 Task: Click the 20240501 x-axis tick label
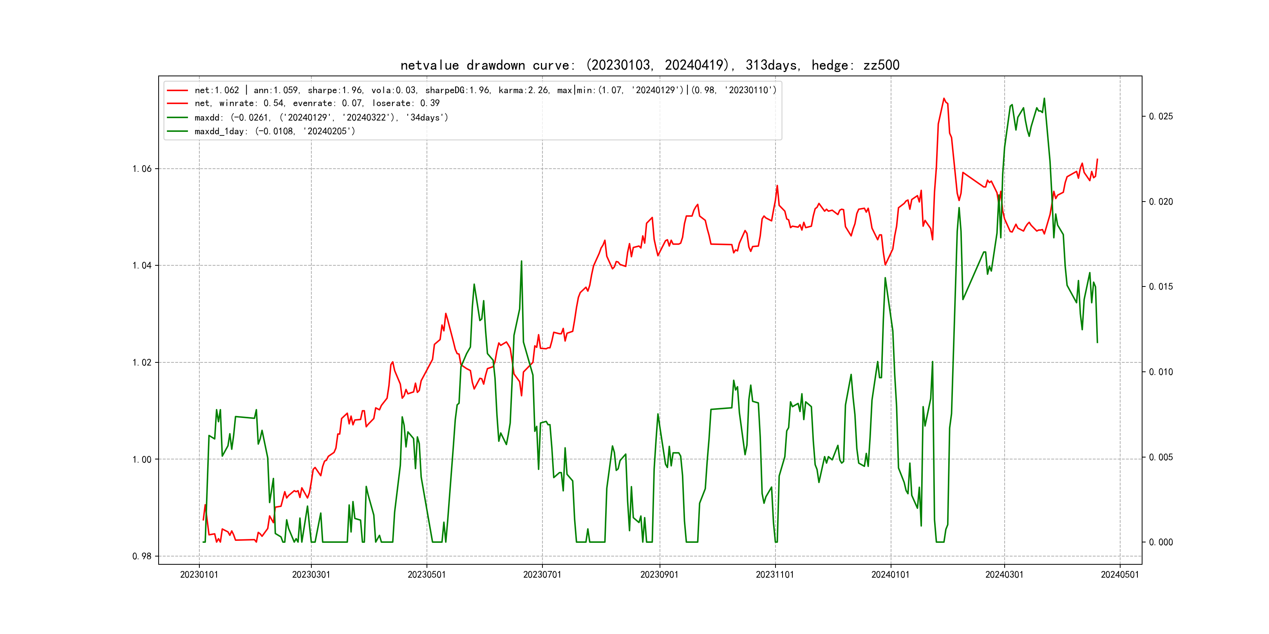(1120, 575)
